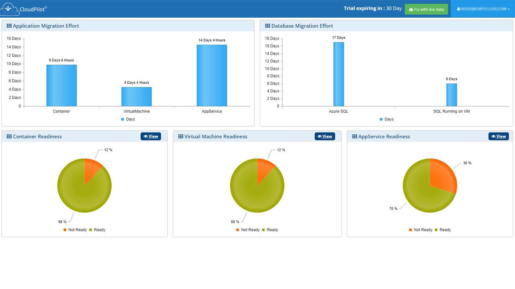Image resolution: width=515 pixels, height=289 pixels.
Task: View Virtual Machine Readiness details
Action: tap(325, 136)
